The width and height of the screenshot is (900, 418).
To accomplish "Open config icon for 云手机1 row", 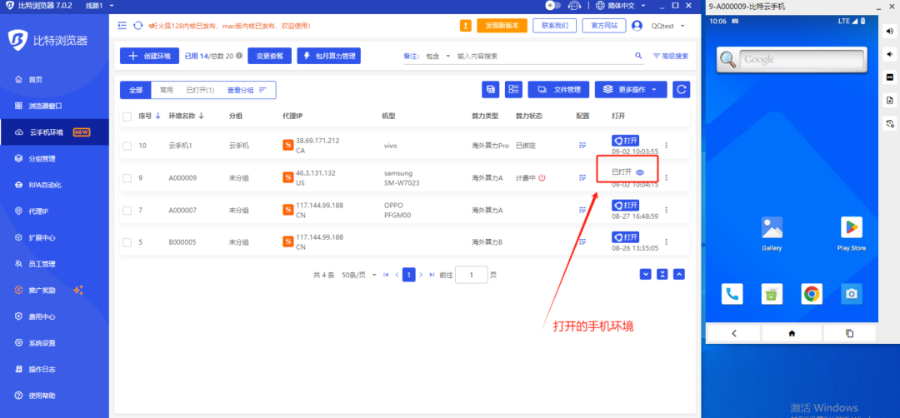I will 582,146.
